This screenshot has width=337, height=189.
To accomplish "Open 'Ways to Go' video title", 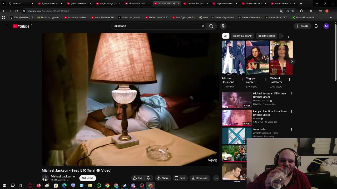I will pyautogui.click(x=259, y=129).
